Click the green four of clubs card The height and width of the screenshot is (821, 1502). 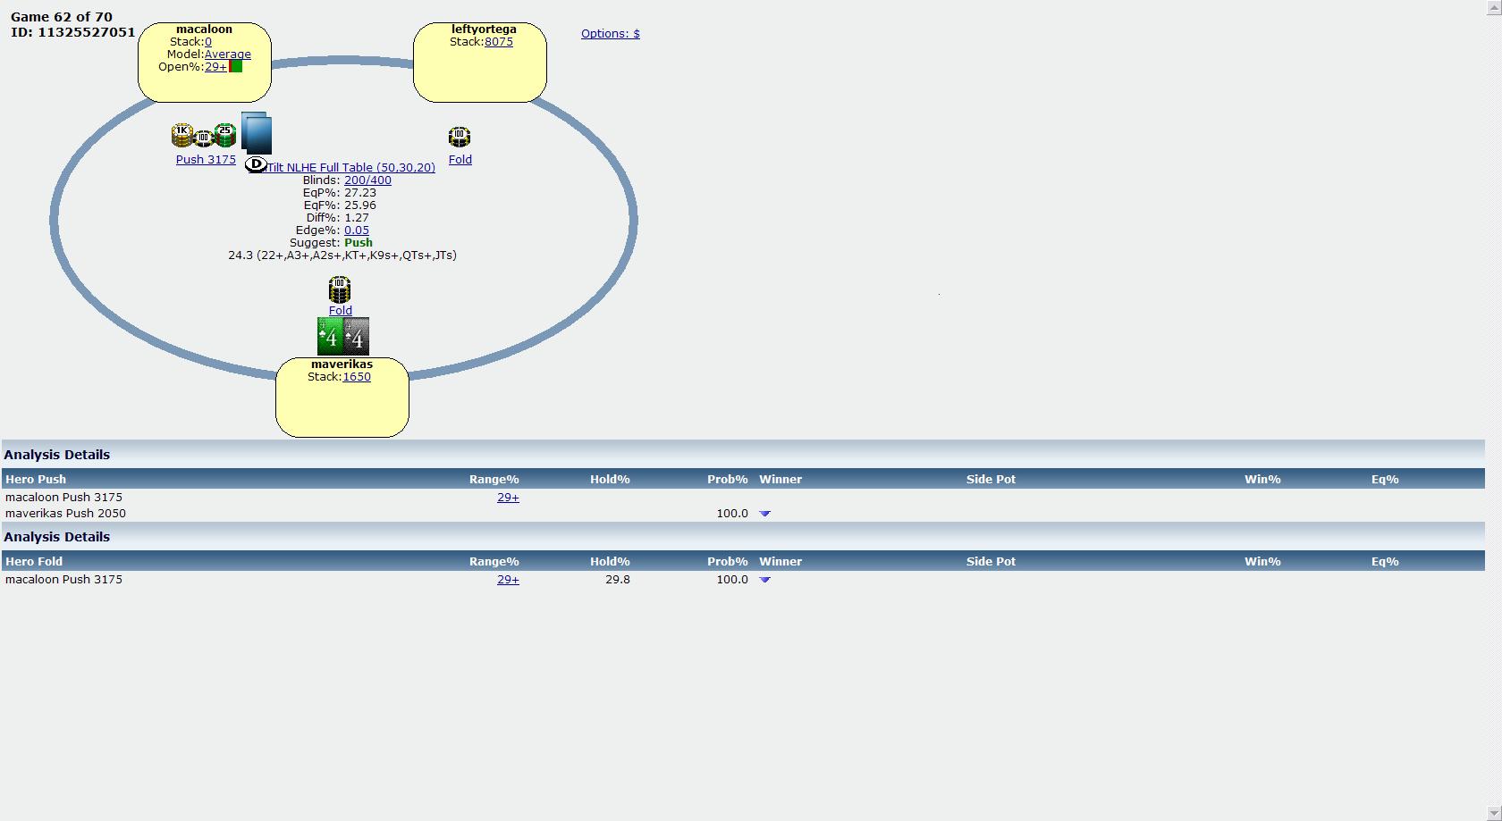click(330, 337)
